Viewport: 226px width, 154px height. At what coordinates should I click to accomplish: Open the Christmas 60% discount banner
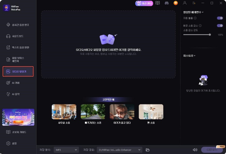coord(18,117)
